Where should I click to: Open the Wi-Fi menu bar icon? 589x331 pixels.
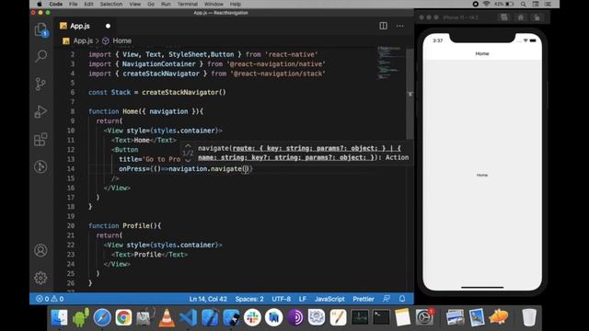coord(487,4)
